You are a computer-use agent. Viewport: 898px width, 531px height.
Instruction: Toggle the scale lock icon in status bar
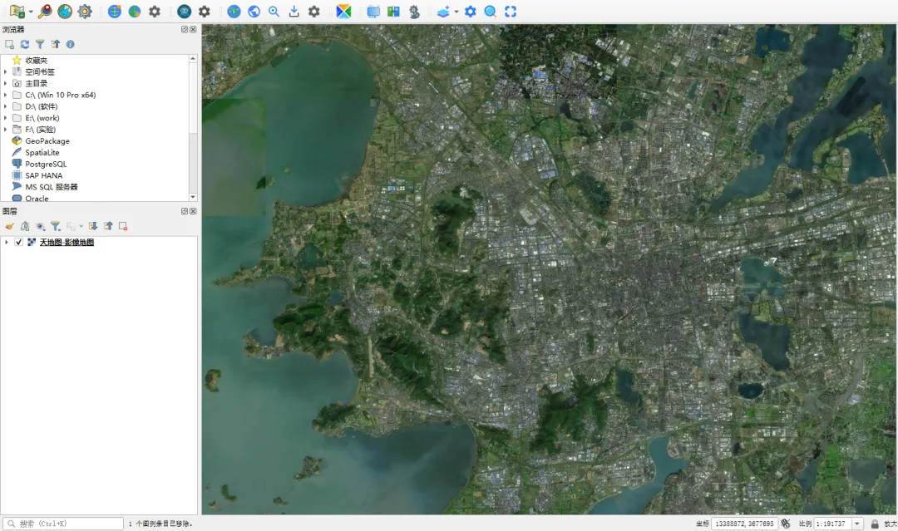click(x=875, y=524)
